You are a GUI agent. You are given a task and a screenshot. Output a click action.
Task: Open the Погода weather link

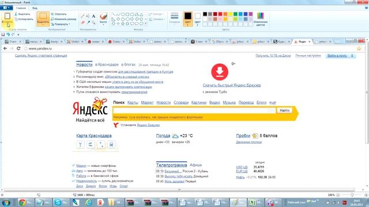[163, 136]
